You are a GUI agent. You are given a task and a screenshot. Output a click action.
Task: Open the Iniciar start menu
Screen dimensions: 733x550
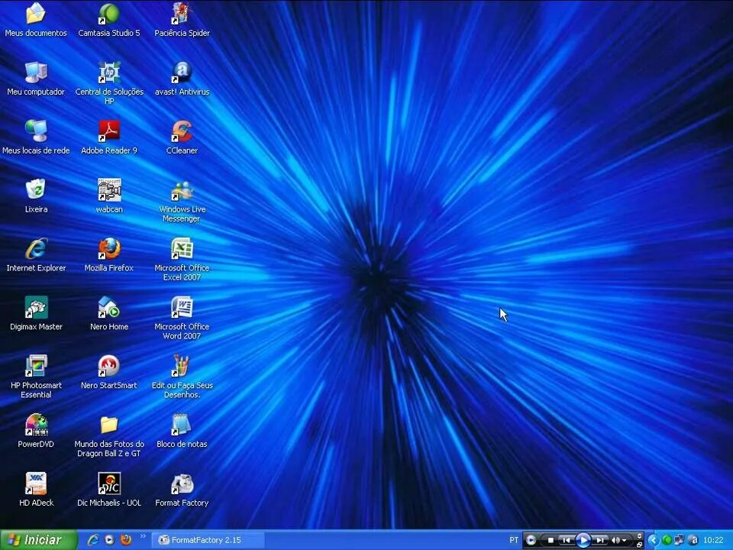pos(38,540)
